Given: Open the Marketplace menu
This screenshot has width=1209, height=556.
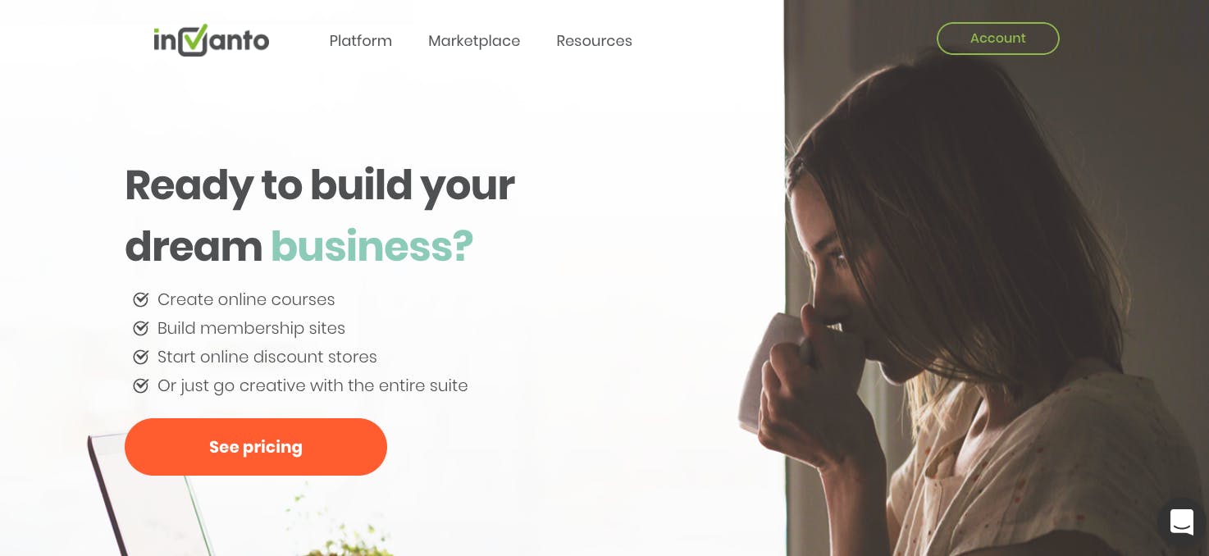Looking at the screenshot, I should pyautogui.click(x=474, y=41).
